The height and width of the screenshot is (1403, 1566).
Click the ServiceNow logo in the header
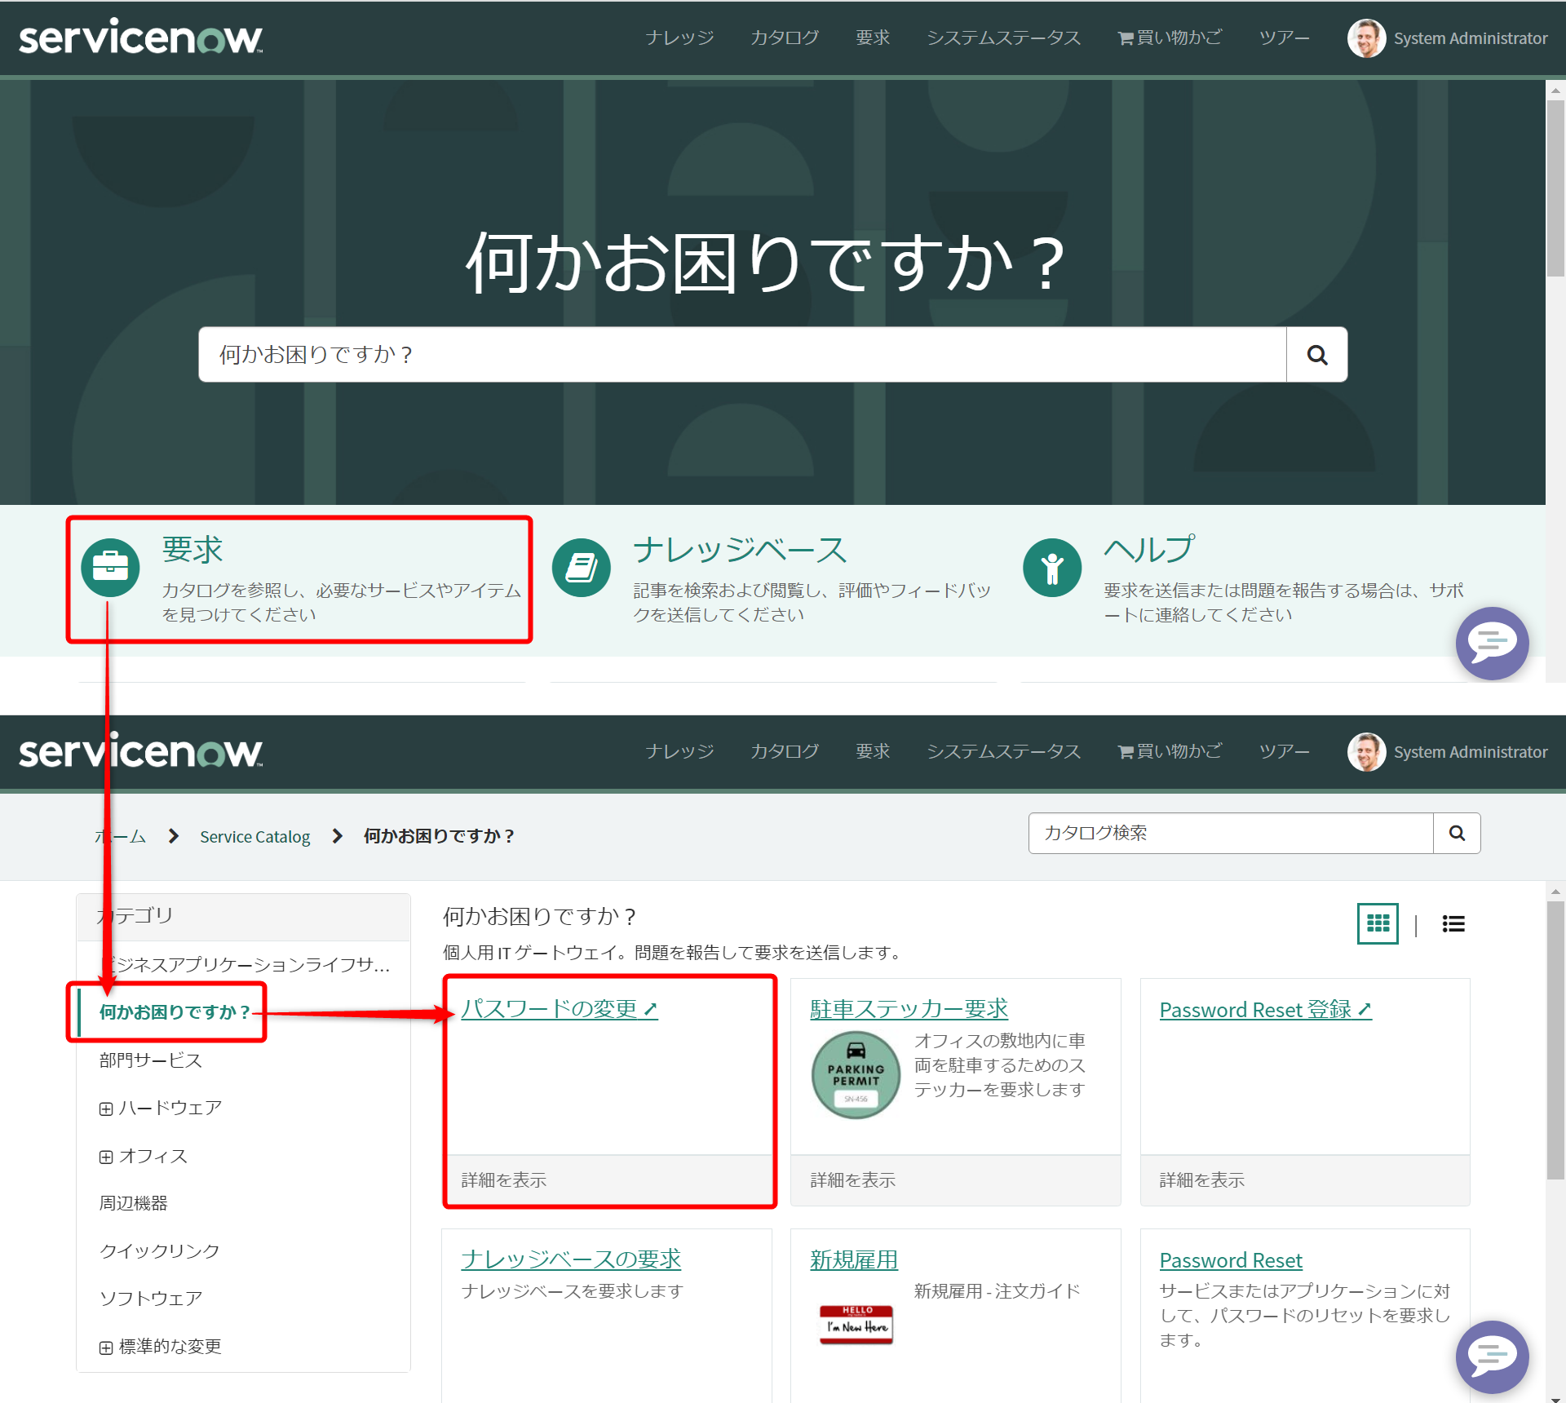[139, 37]
